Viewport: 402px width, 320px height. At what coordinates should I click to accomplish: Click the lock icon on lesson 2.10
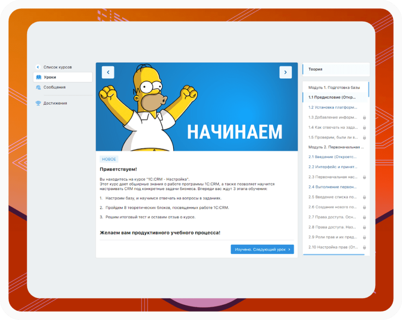364,247
